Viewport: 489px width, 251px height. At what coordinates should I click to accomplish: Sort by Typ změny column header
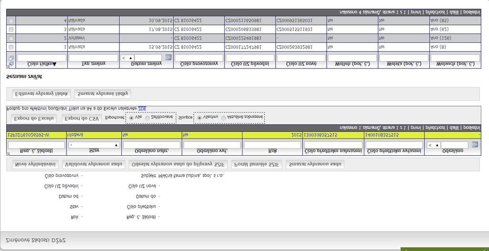tap(93, 64)
